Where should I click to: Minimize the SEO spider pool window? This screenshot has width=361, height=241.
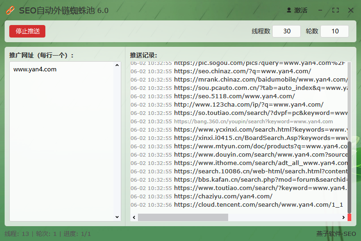[320, 10]
